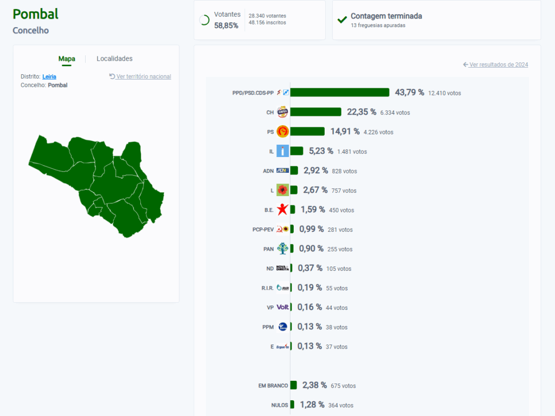Select the PAN tree logo
Viewport: 555px width, 416px height.
click(282, 249)
